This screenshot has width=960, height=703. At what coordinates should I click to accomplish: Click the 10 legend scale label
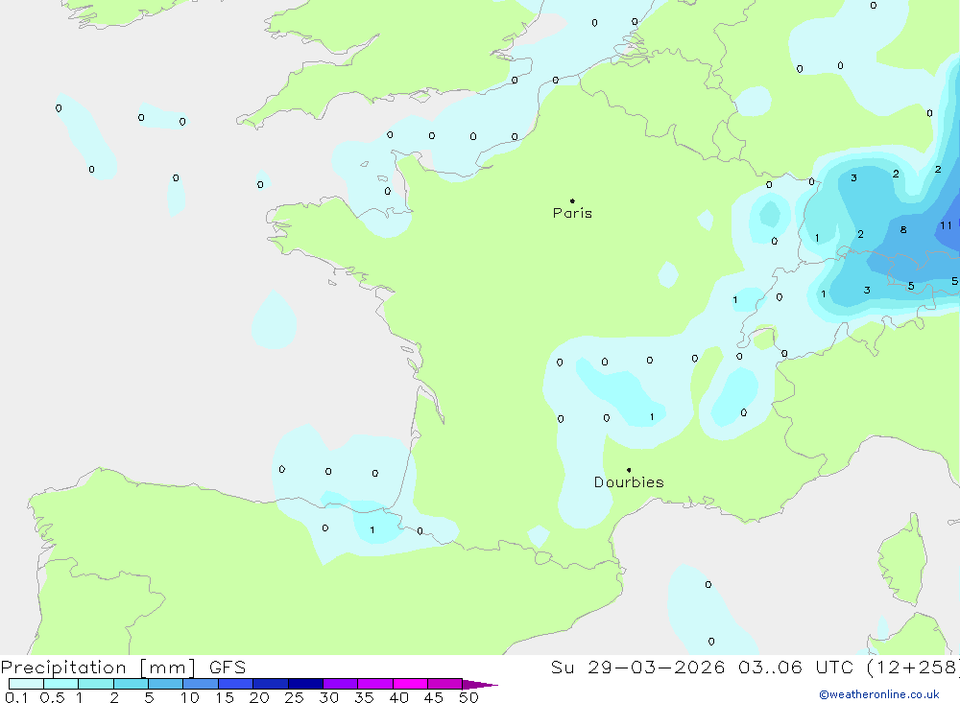point(190,697)
